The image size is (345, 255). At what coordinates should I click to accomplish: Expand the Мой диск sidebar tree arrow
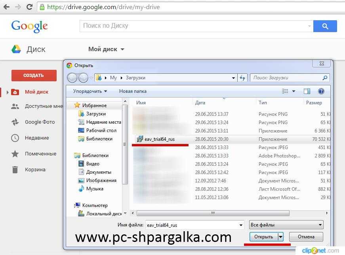[x=8, y=92]
